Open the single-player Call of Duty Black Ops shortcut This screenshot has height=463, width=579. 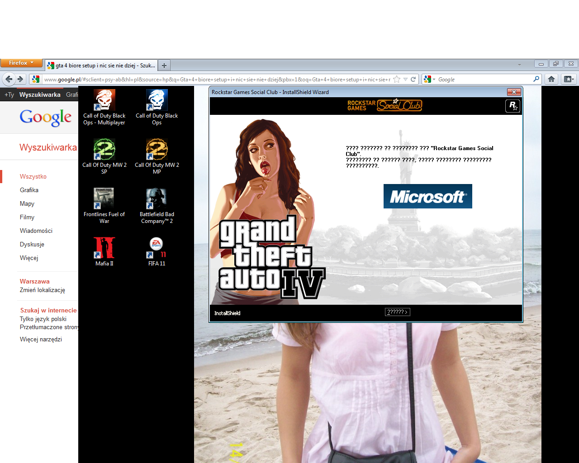[x=157, y=108]
